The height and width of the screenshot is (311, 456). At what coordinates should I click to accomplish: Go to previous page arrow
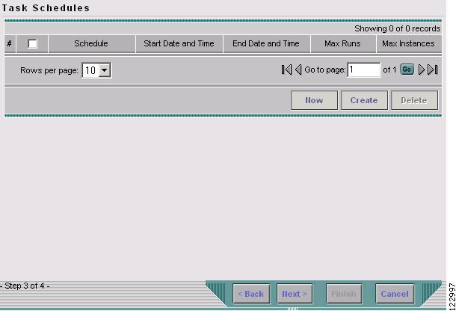pos(298,70)
